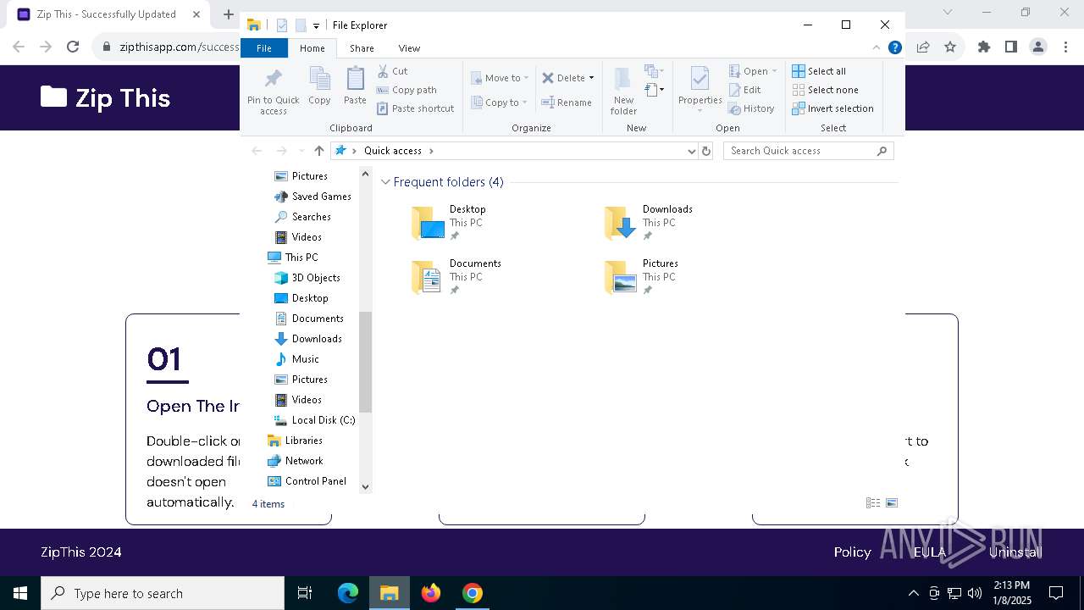
Task: Click Open in the Open group
Action: [x=752, y=71]
